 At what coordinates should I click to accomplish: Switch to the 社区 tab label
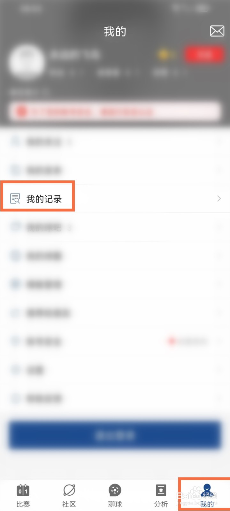69,504
